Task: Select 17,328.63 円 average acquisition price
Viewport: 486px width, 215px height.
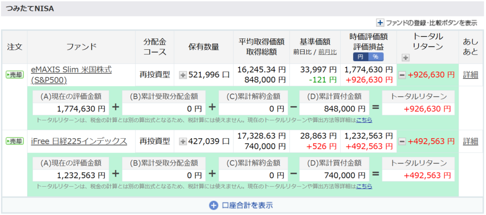Action: (x=262, y=135)
